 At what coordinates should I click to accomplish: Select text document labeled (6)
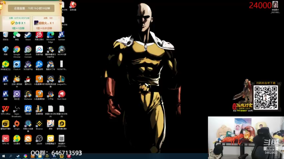point(62,111)
